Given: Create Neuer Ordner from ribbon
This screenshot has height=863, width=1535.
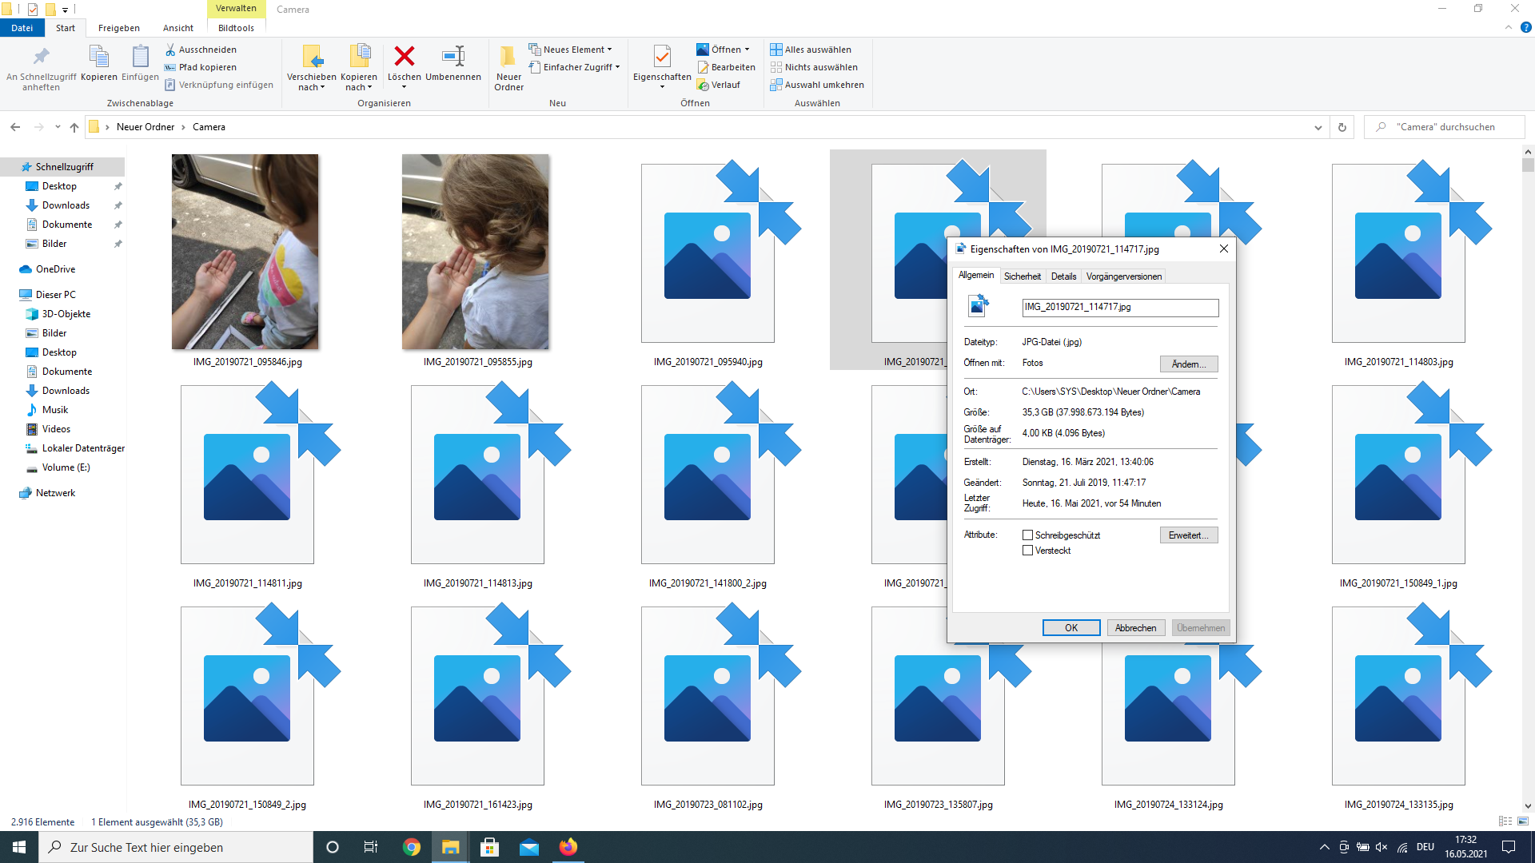Looking at the screenshot, I should [508, 68].
